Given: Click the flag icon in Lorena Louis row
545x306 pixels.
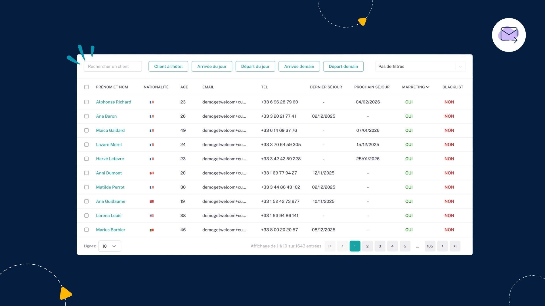Looking at the screenshot, I should [152, 216].
